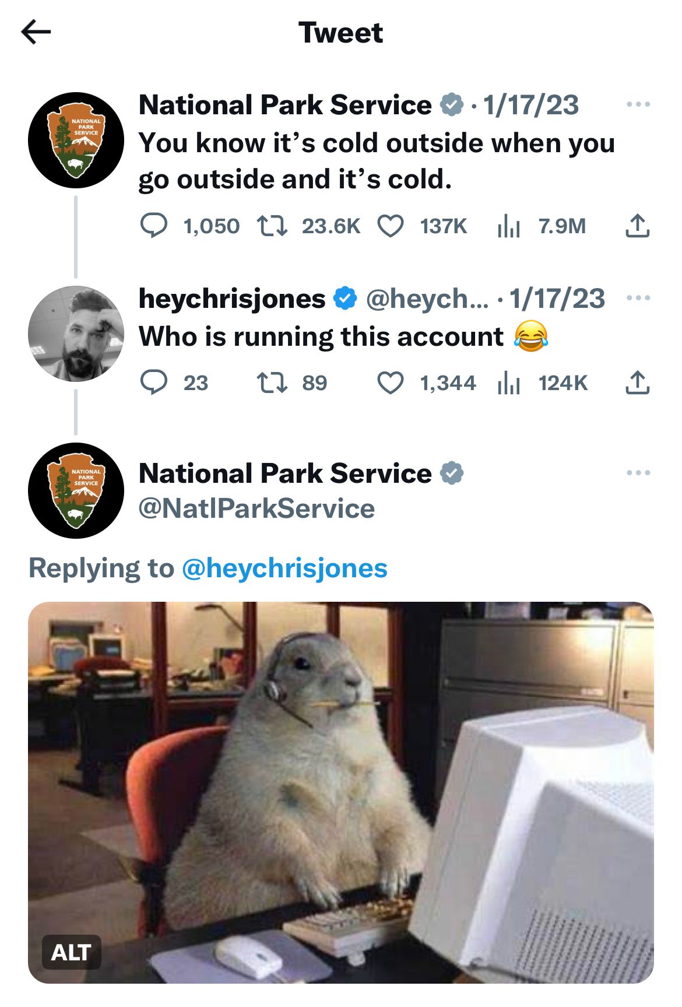Tap the top National Park Service avatar

(76, 140)
